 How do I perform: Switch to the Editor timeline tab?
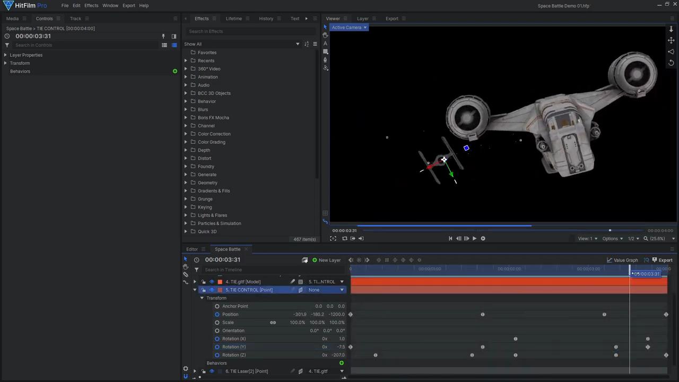pyautogui.click(x=192, y=249)
